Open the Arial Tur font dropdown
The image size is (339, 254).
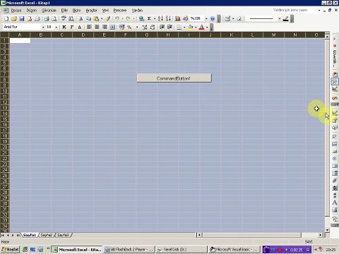coord(43,28)
